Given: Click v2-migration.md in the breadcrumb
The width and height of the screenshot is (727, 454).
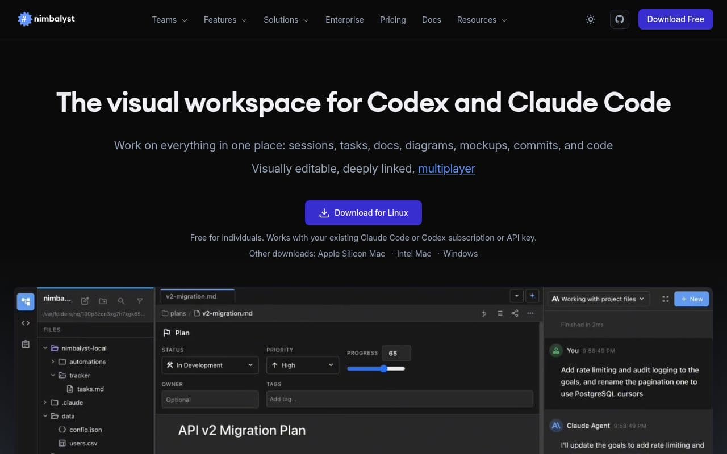Looking at the screenshot, I should (x=223, y=313).
